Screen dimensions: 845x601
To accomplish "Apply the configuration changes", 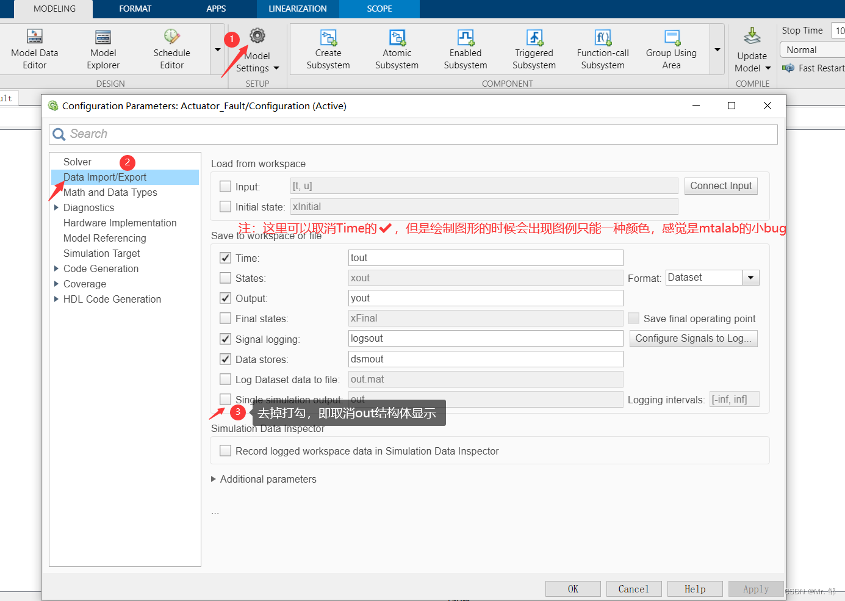I will (x=756, y=588).
